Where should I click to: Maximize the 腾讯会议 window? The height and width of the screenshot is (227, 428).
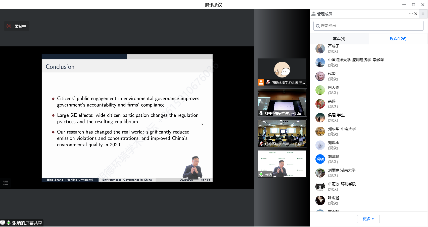[x=413, y=5]
